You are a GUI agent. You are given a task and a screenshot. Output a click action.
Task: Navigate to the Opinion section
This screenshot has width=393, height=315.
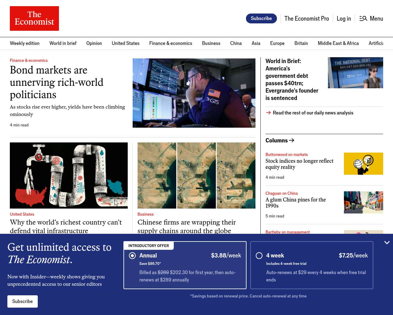point(94,43)
